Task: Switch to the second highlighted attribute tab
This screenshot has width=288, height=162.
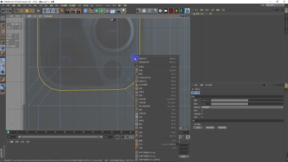Action: point(198,93)
